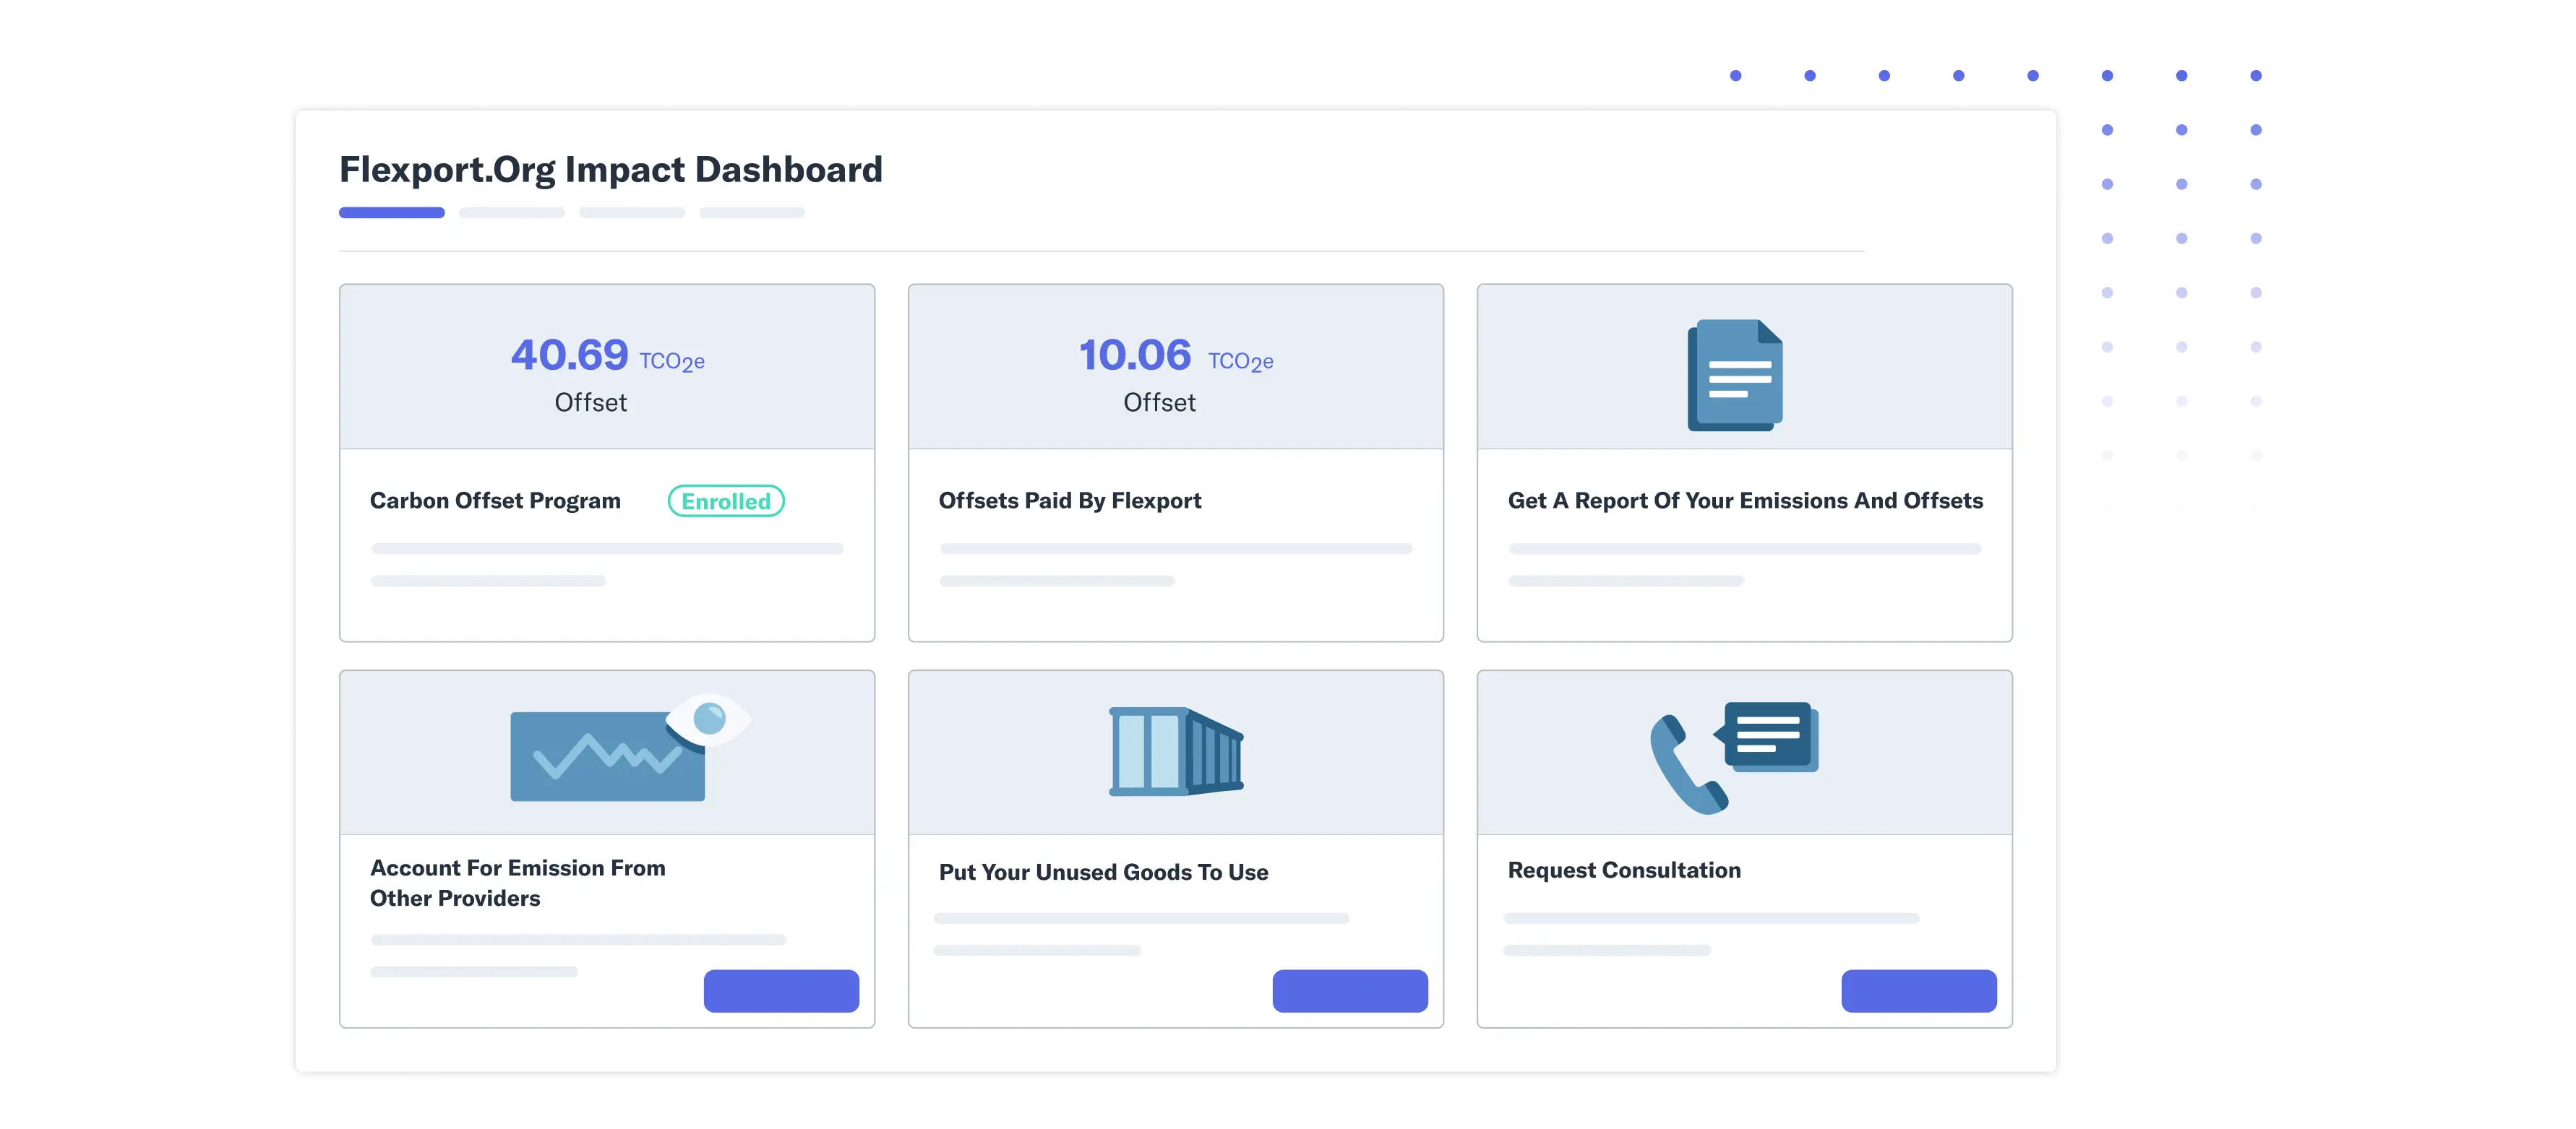The width and height of the screenshot is (2576, 1129).
Task: Switch to the second dashboard tab
Action: (511, 213)
